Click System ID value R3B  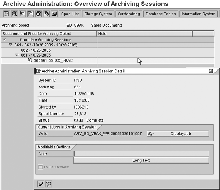[78, 80]
